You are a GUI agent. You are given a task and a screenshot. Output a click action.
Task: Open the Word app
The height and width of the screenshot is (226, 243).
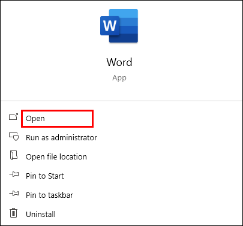[x=35, y=119]
